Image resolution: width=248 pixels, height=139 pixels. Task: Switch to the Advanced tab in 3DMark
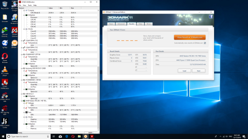pos(121,24)
